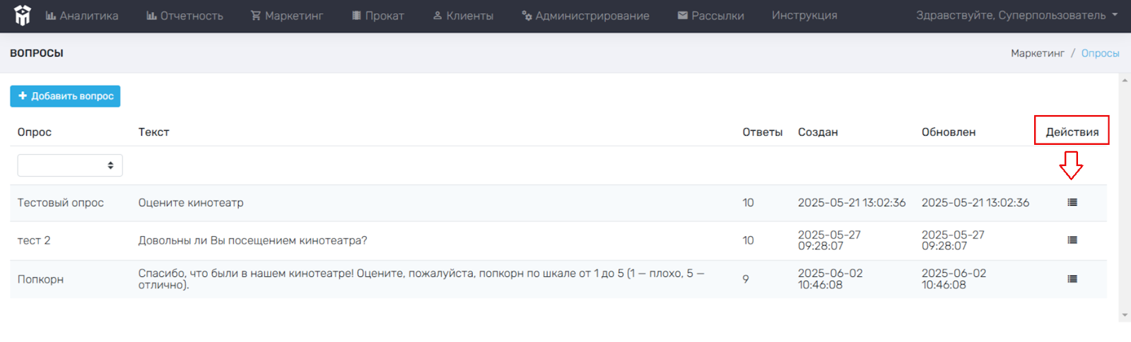Open the Маркетинг menu
The height and width of the screenshot is (342, 1131).
tap(287, 16)
